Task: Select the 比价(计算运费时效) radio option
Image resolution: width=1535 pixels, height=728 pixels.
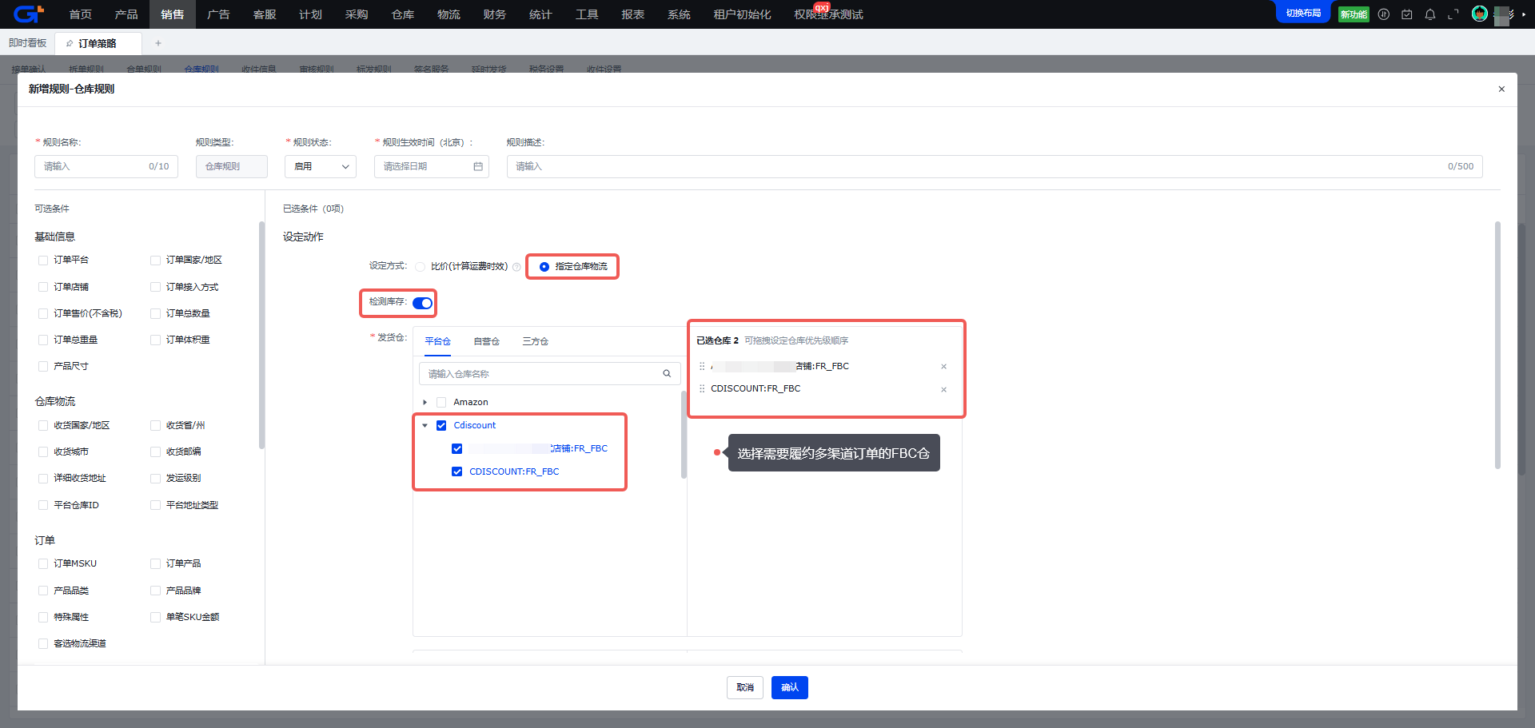Action: 420,267
